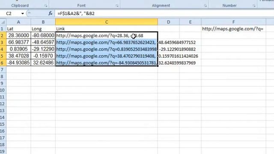Screen dimensions: 274x154
Task: Click cell F1 with maps.google.com URL
Action: coord(233,29)
